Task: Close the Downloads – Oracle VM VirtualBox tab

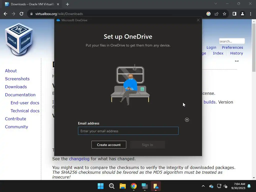Action: point(58,4)
